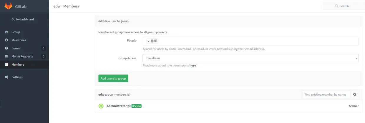Go to Issues in the sidebar
365x123 pixels.
pos(16,48)
